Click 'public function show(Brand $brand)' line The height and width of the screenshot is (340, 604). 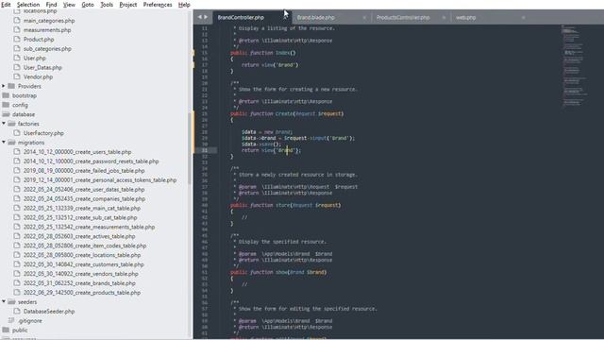coord(278,272)
